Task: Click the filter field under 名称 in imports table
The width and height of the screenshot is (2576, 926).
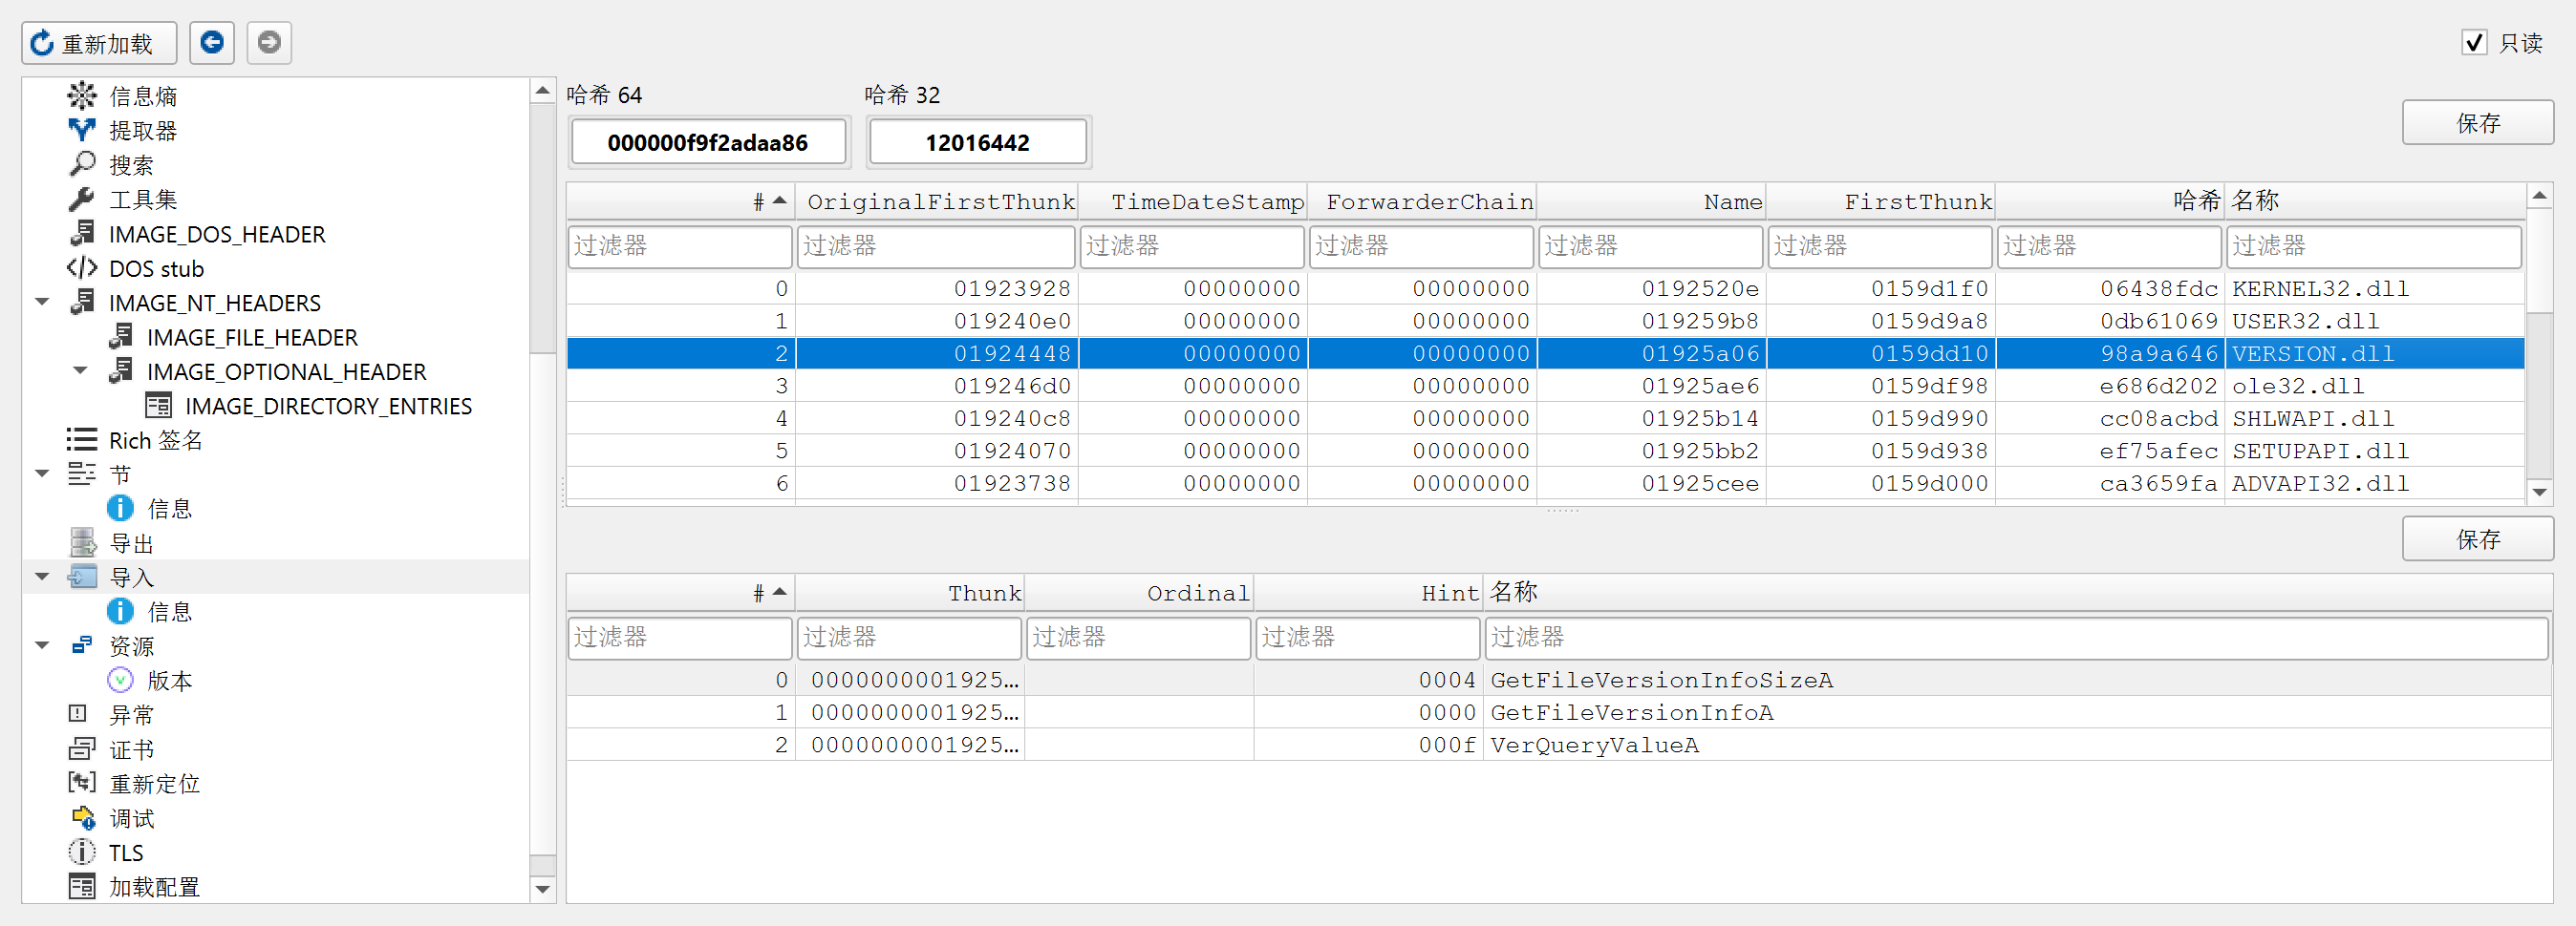Action: (2372, 245)
